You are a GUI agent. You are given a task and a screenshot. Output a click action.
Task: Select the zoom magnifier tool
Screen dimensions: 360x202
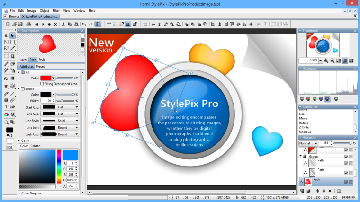point(6,122)
